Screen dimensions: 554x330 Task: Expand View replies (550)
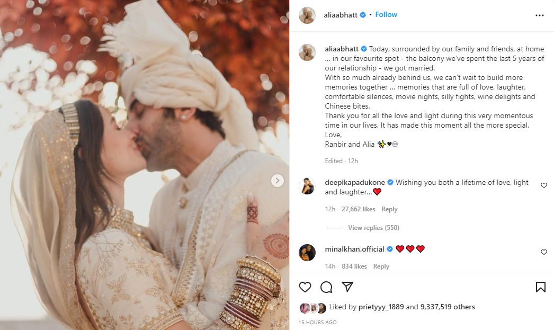[x=373, y=228]
